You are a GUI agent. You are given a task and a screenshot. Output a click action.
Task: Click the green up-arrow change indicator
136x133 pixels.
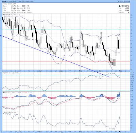click(x=120, y=6)
